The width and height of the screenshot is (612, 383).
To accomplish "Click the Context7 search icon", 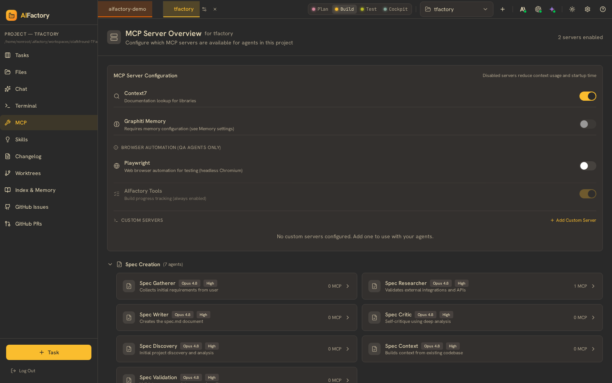I will [117, 96].
